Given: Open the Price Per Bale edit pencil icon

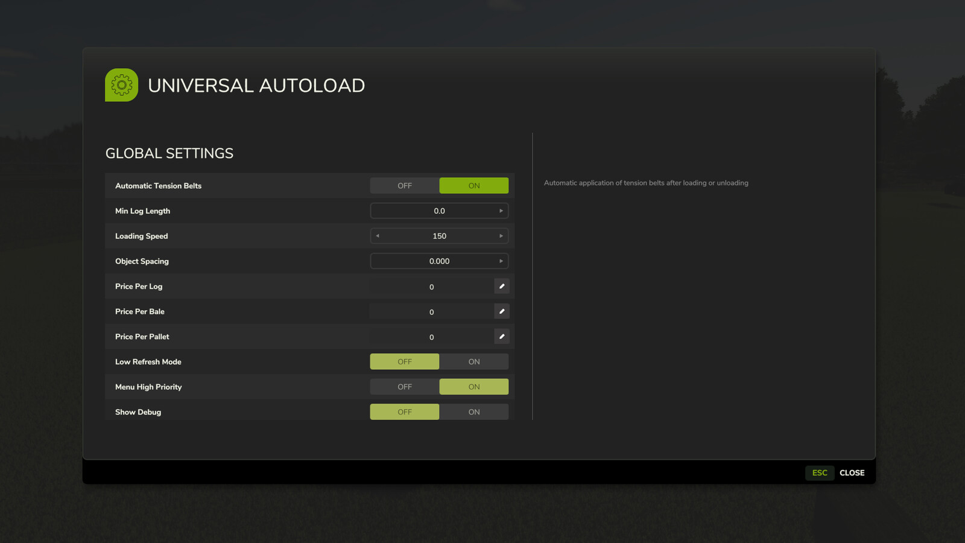Looking at the screenshot, I should click(x=502, y=311).
